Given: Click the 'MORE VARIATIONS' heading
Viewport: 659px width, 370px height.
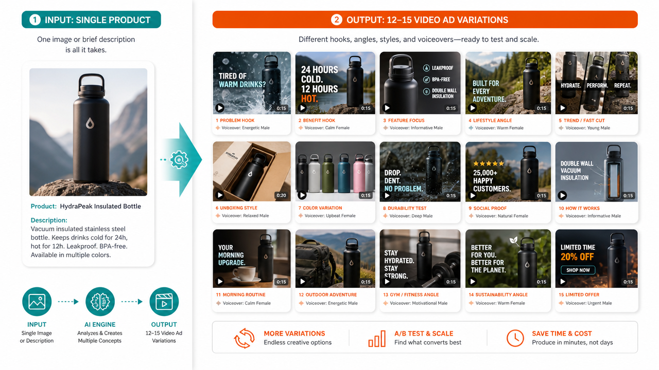Looking at the screenshot, I should [x=294, y=334].
